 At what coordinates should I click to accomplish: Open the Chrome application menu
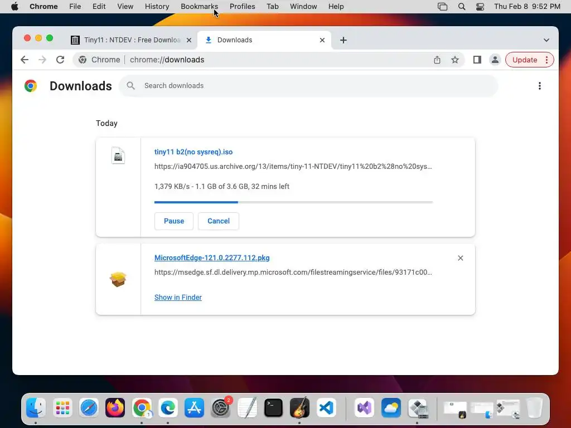tap(43, 7)
